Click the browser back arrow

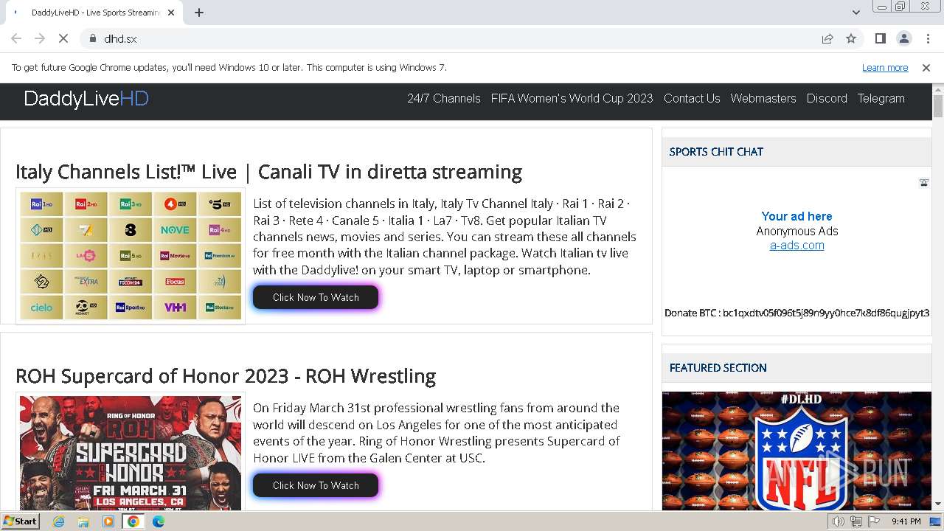tap(16, 38)
